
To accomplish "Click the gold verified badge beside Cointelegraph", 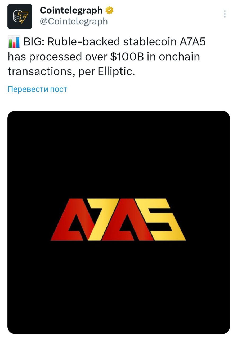I will (109, 10).
